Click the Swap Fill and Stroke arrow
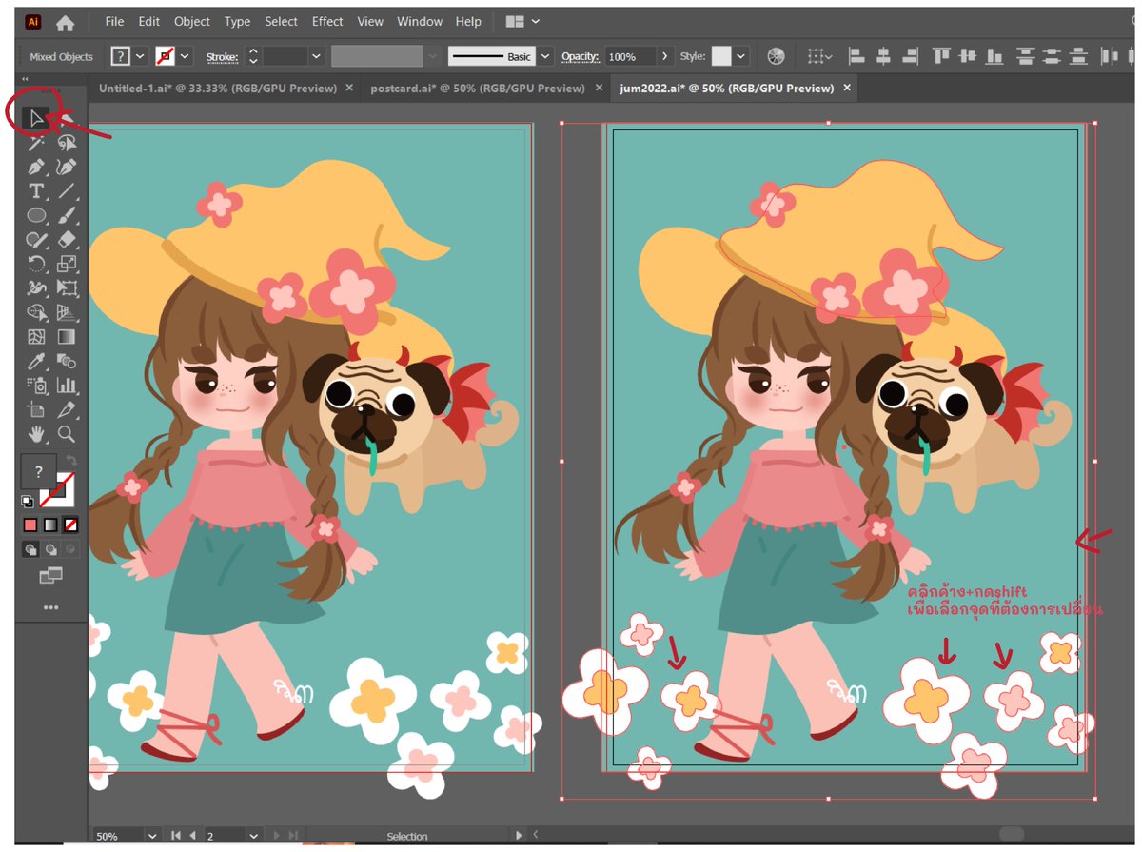 point(71,461)
